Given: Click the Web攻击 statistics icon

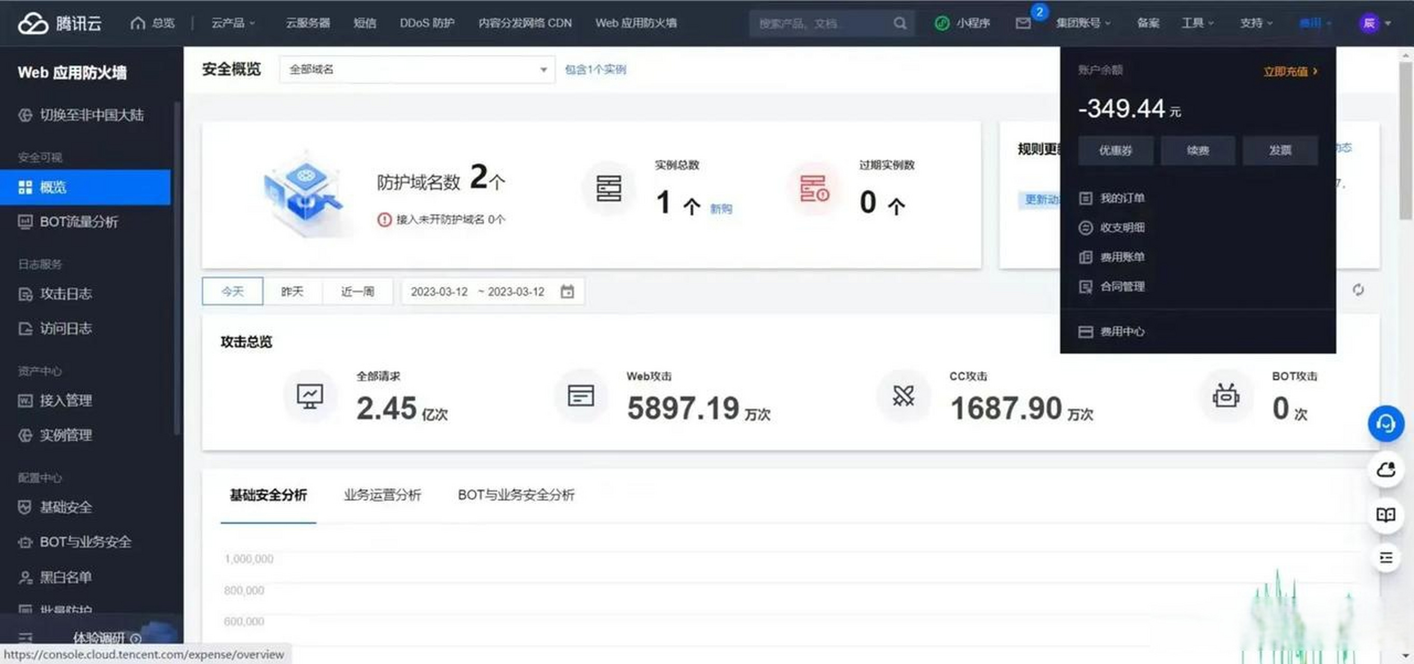Looking at the screenshot, I should click(580, 396).
